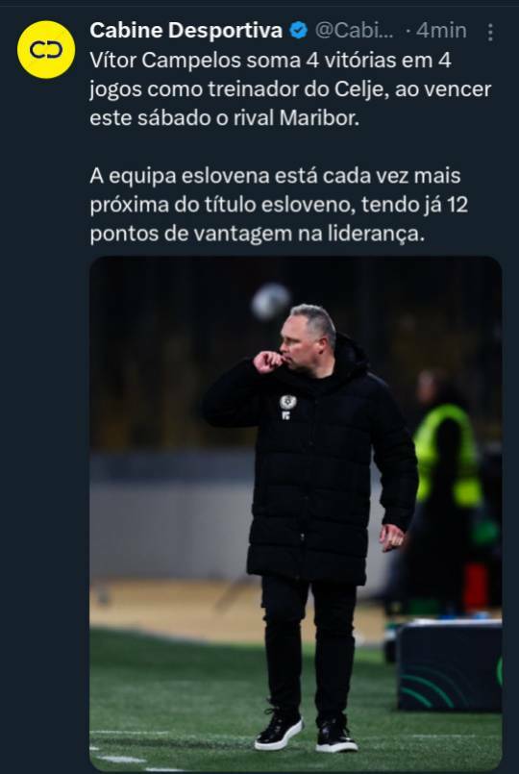
Task: Click the yellow CD logo circle
Action: point(46,49)
